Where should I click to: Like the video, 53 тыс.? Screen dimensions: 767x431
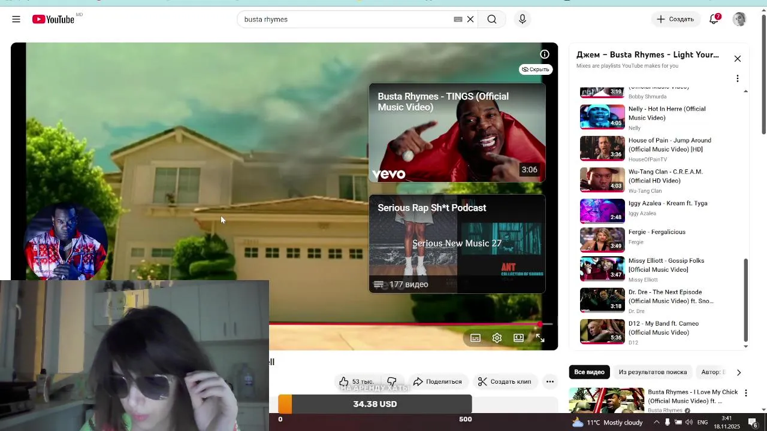(x=357, y=381)
